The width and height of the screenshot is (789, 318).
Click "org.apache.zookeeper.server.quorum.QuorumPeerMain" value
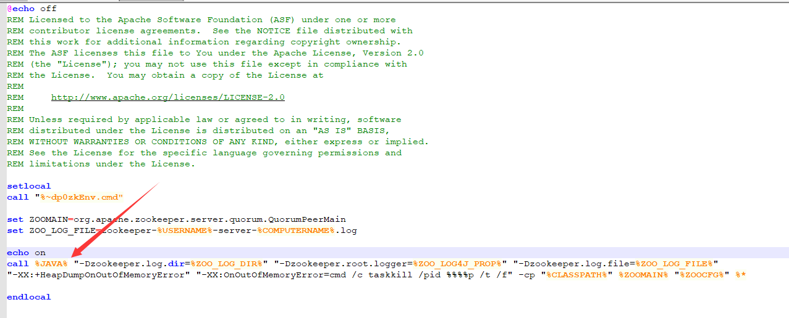point(209,219)
